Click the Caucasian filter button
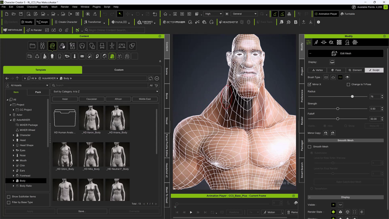Viewport: 389px width, 219px height. (92, 99)
